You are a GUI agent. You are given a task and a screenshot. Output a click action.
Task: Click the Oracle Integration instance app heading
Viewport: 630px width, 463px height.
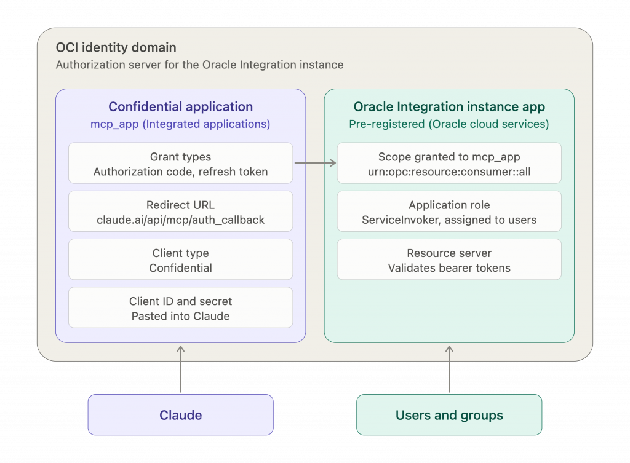(x=449, y=107)
